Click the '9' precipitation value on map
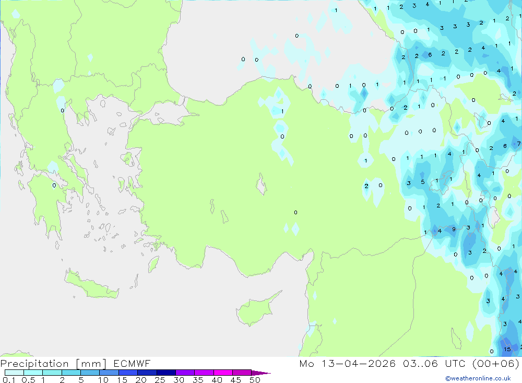The image size is (522, 383). [x=454, y=229]
